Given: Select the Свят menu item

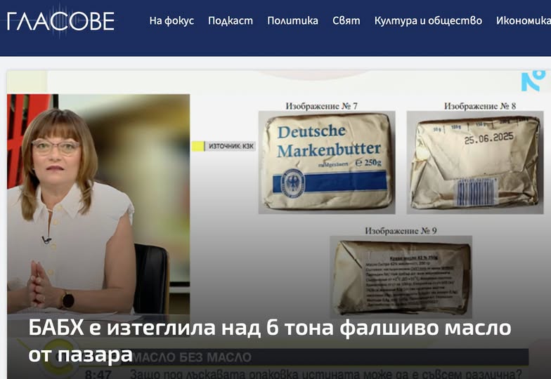Looking at the screenshot, I should (346, 21).
